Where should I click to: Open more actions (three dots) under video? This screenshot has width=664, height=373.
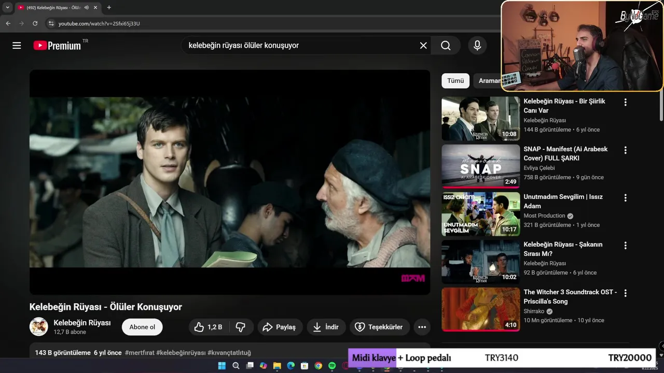(x=422, y=327)
